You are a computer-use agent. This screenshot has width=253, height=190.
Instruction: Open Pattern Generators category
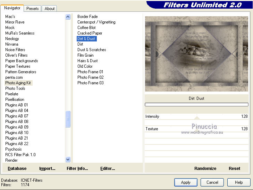tap(21, 72)
